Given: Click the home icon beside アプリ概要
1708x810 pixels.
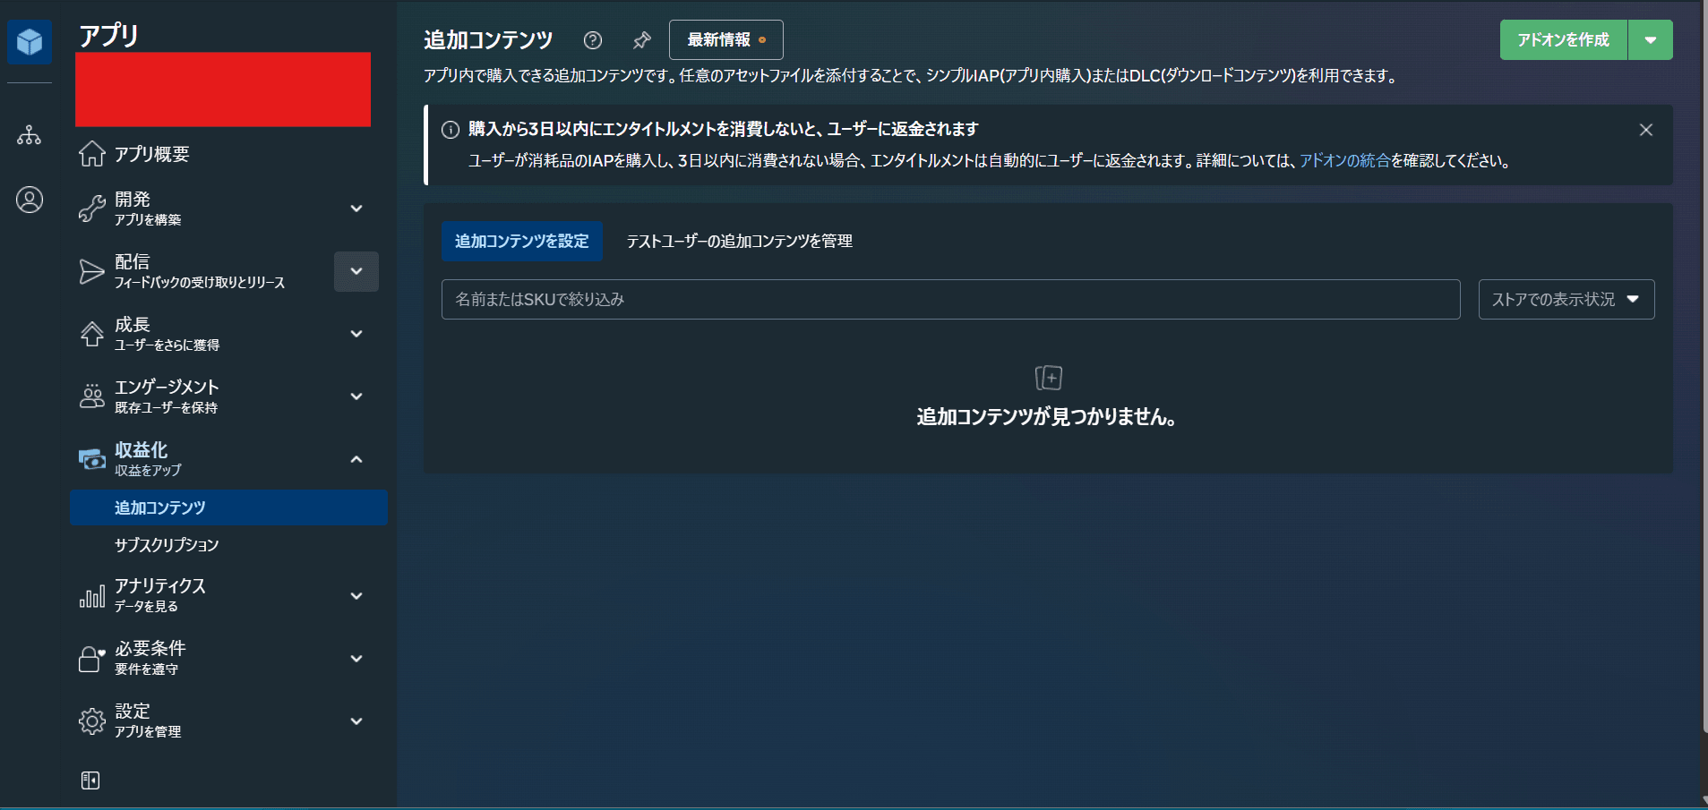Looking at the screenshot, I should coord(91,153).
